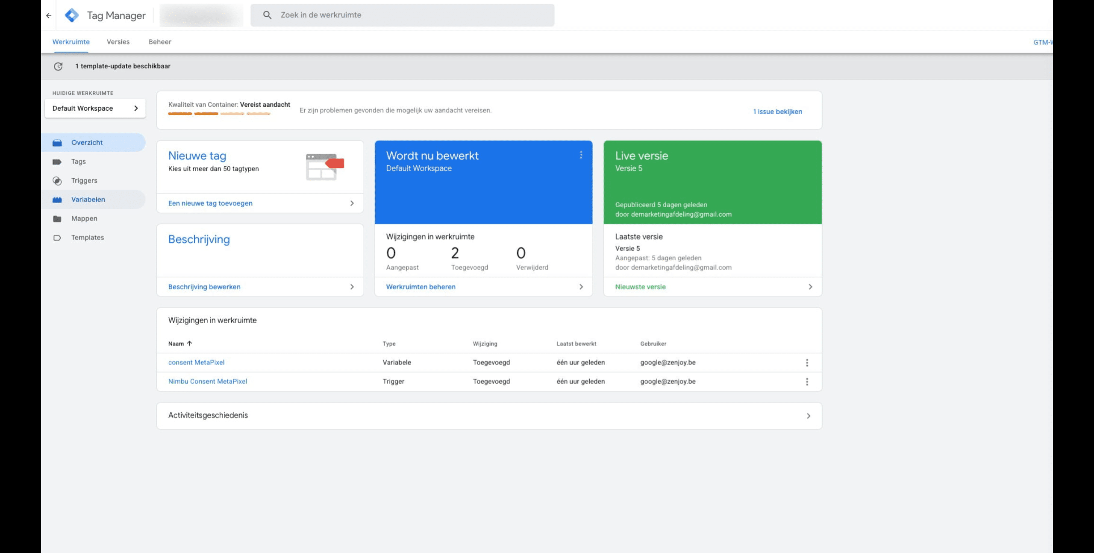
Task: Switch to the Beheer tab
Action: (159, 41)
